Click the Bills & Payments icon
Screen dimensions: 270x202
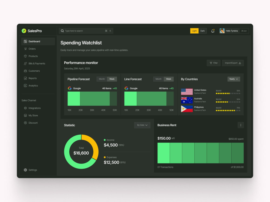pyautogui.click(x=25, y=64)
